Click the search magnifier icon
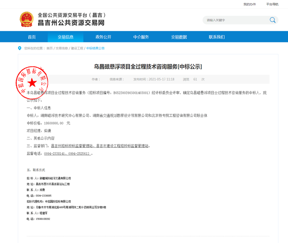Screen dimensions: 288x243 [272, 20]
